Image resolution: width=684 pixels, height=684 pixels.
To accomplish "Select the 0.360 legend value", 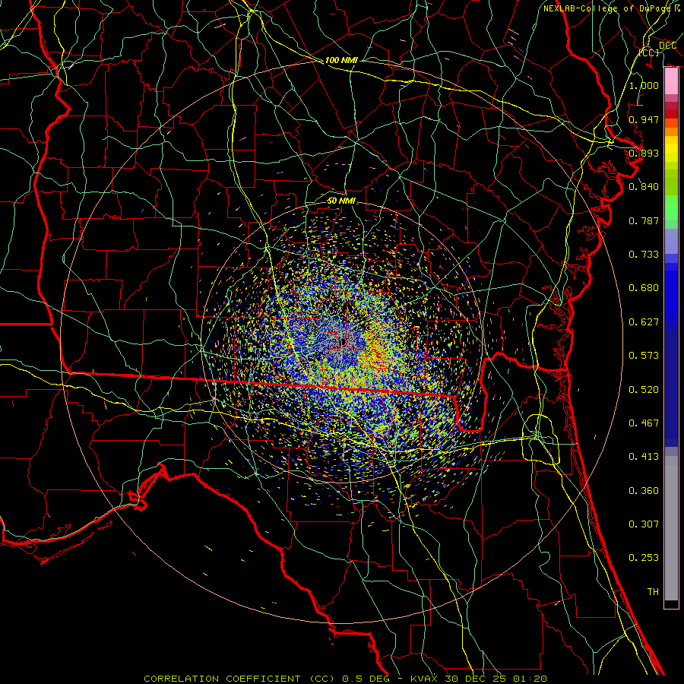I will (644, 491).
